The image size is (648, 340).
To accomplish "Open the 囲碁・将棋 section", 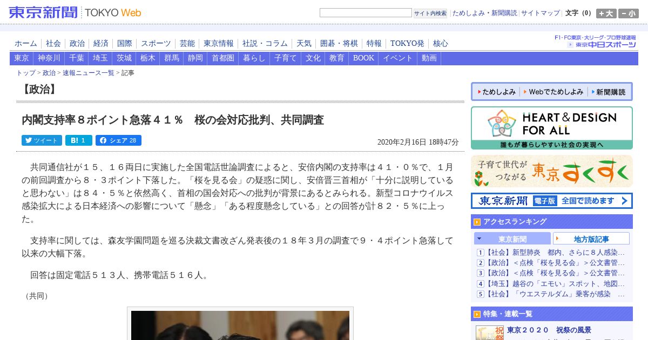I will (x=339, y=43).
